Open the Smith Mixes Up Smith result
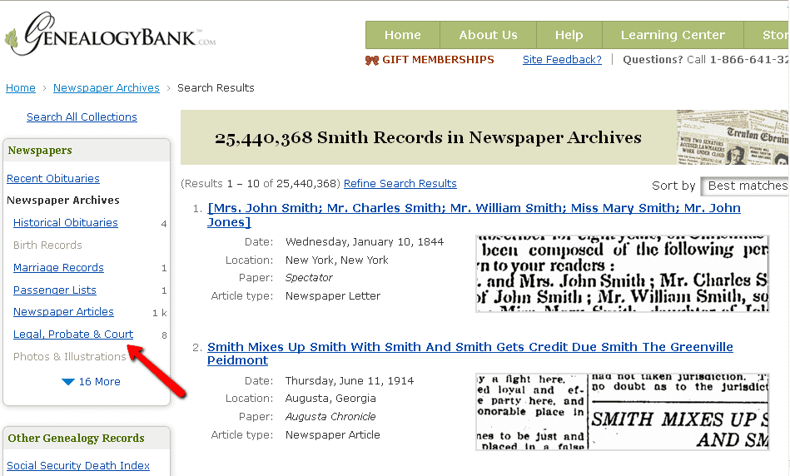 pyautogui.click(x=470, y=354)
